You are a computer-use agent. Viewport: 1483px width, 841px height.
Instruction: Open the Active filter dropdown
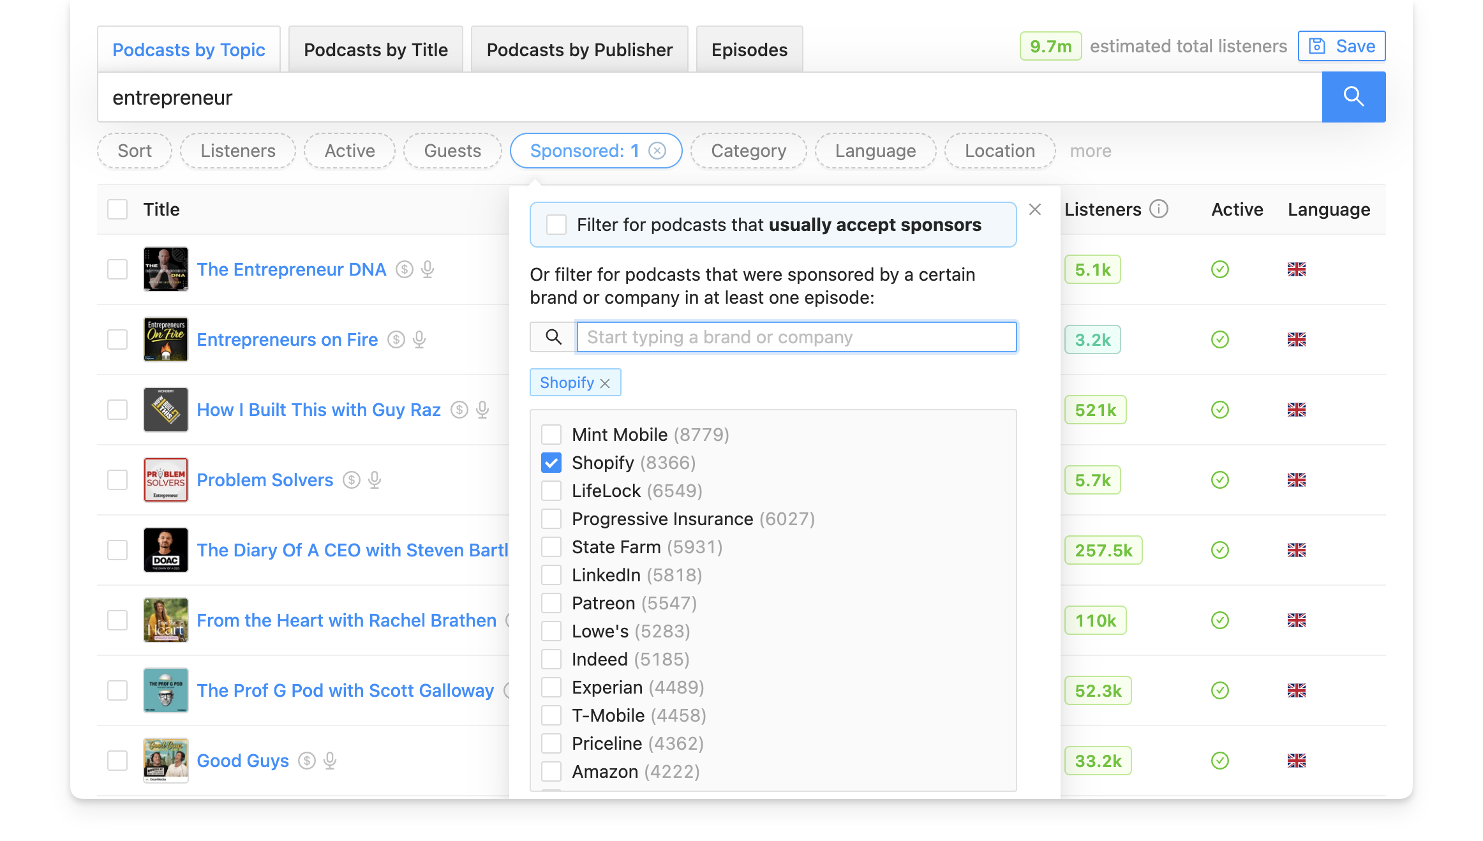350,151
